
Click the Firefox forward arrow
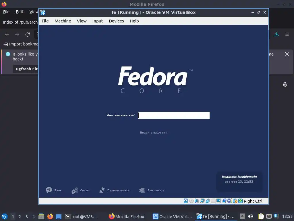click(x=17, y=35)
